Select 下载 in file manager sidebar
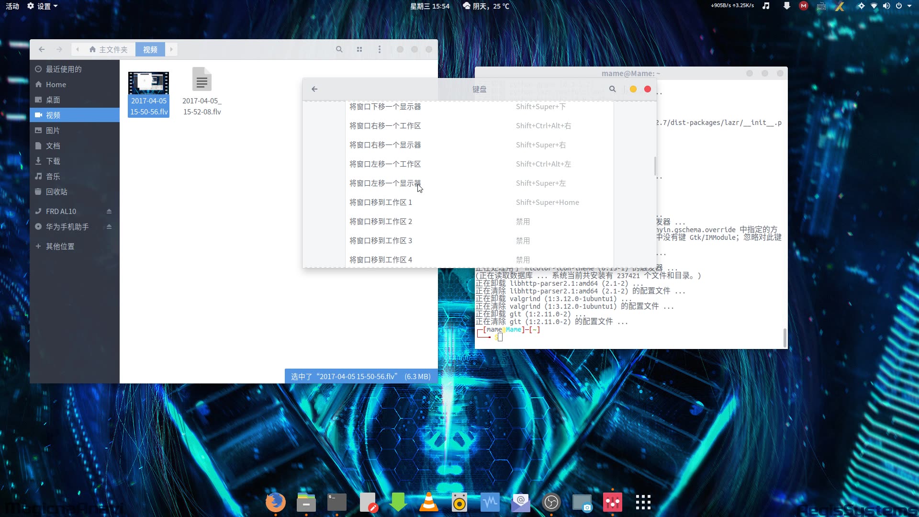Screen dimensions: 919x517 pyautogui.click(x=75, y=161)
